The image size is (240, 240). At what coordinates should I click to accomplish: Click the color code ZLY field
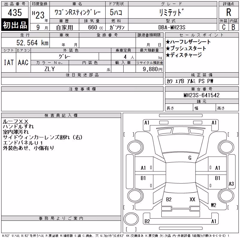point(49,69)
